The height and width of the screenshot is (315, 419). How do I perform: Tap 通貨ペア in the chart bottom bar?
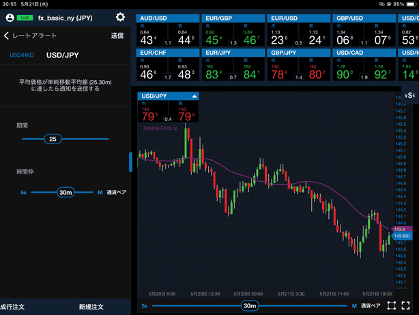click(x=371, y=305)
